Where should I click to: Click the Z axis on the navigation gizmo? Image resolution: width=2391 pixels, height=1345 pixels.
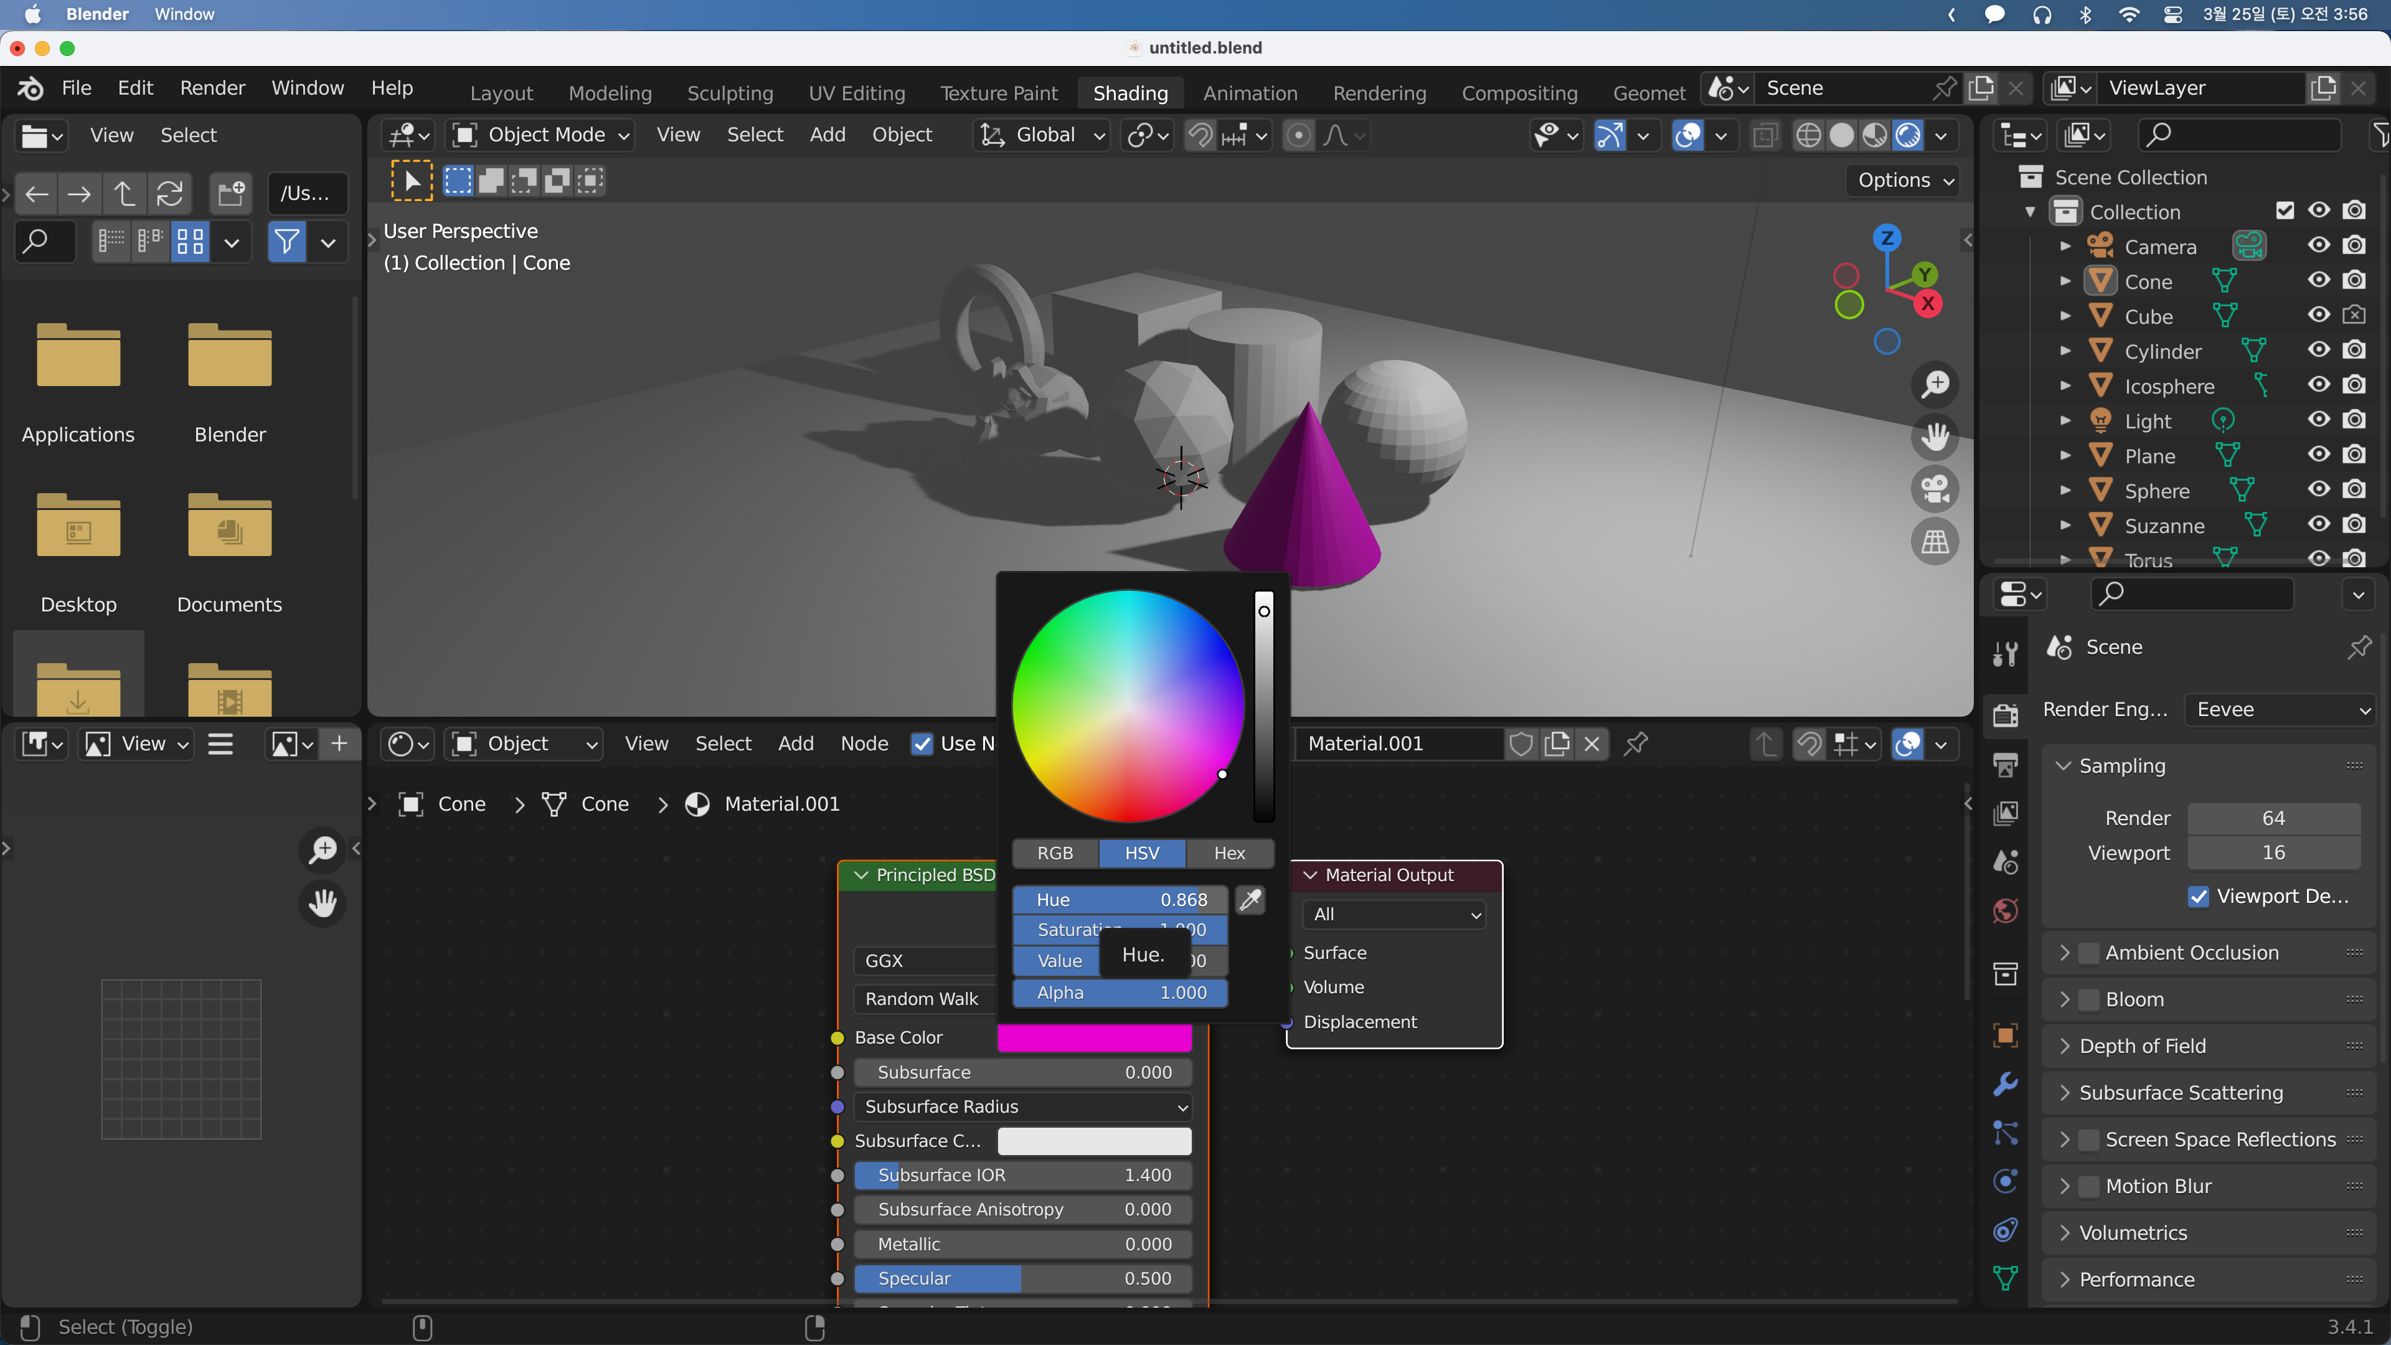pyautogui.click(x=1887, y=238)
